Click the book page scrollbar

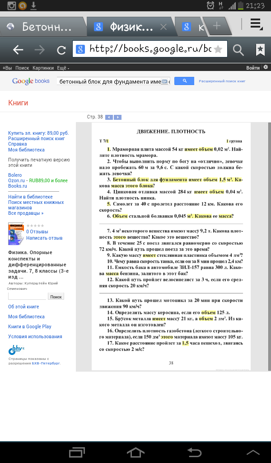pyautogui.click(x=269, y=247)
